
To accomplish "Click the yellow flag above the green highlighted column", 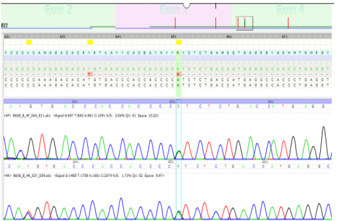I will pos(179,42).
